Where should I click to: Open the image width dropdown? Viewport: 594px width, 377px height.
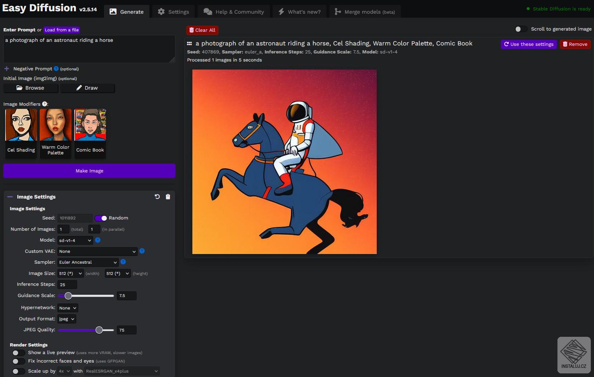[x=70, y=274]
